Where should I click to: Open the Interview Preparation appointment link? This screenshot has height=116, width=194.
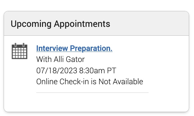[74, 48]
